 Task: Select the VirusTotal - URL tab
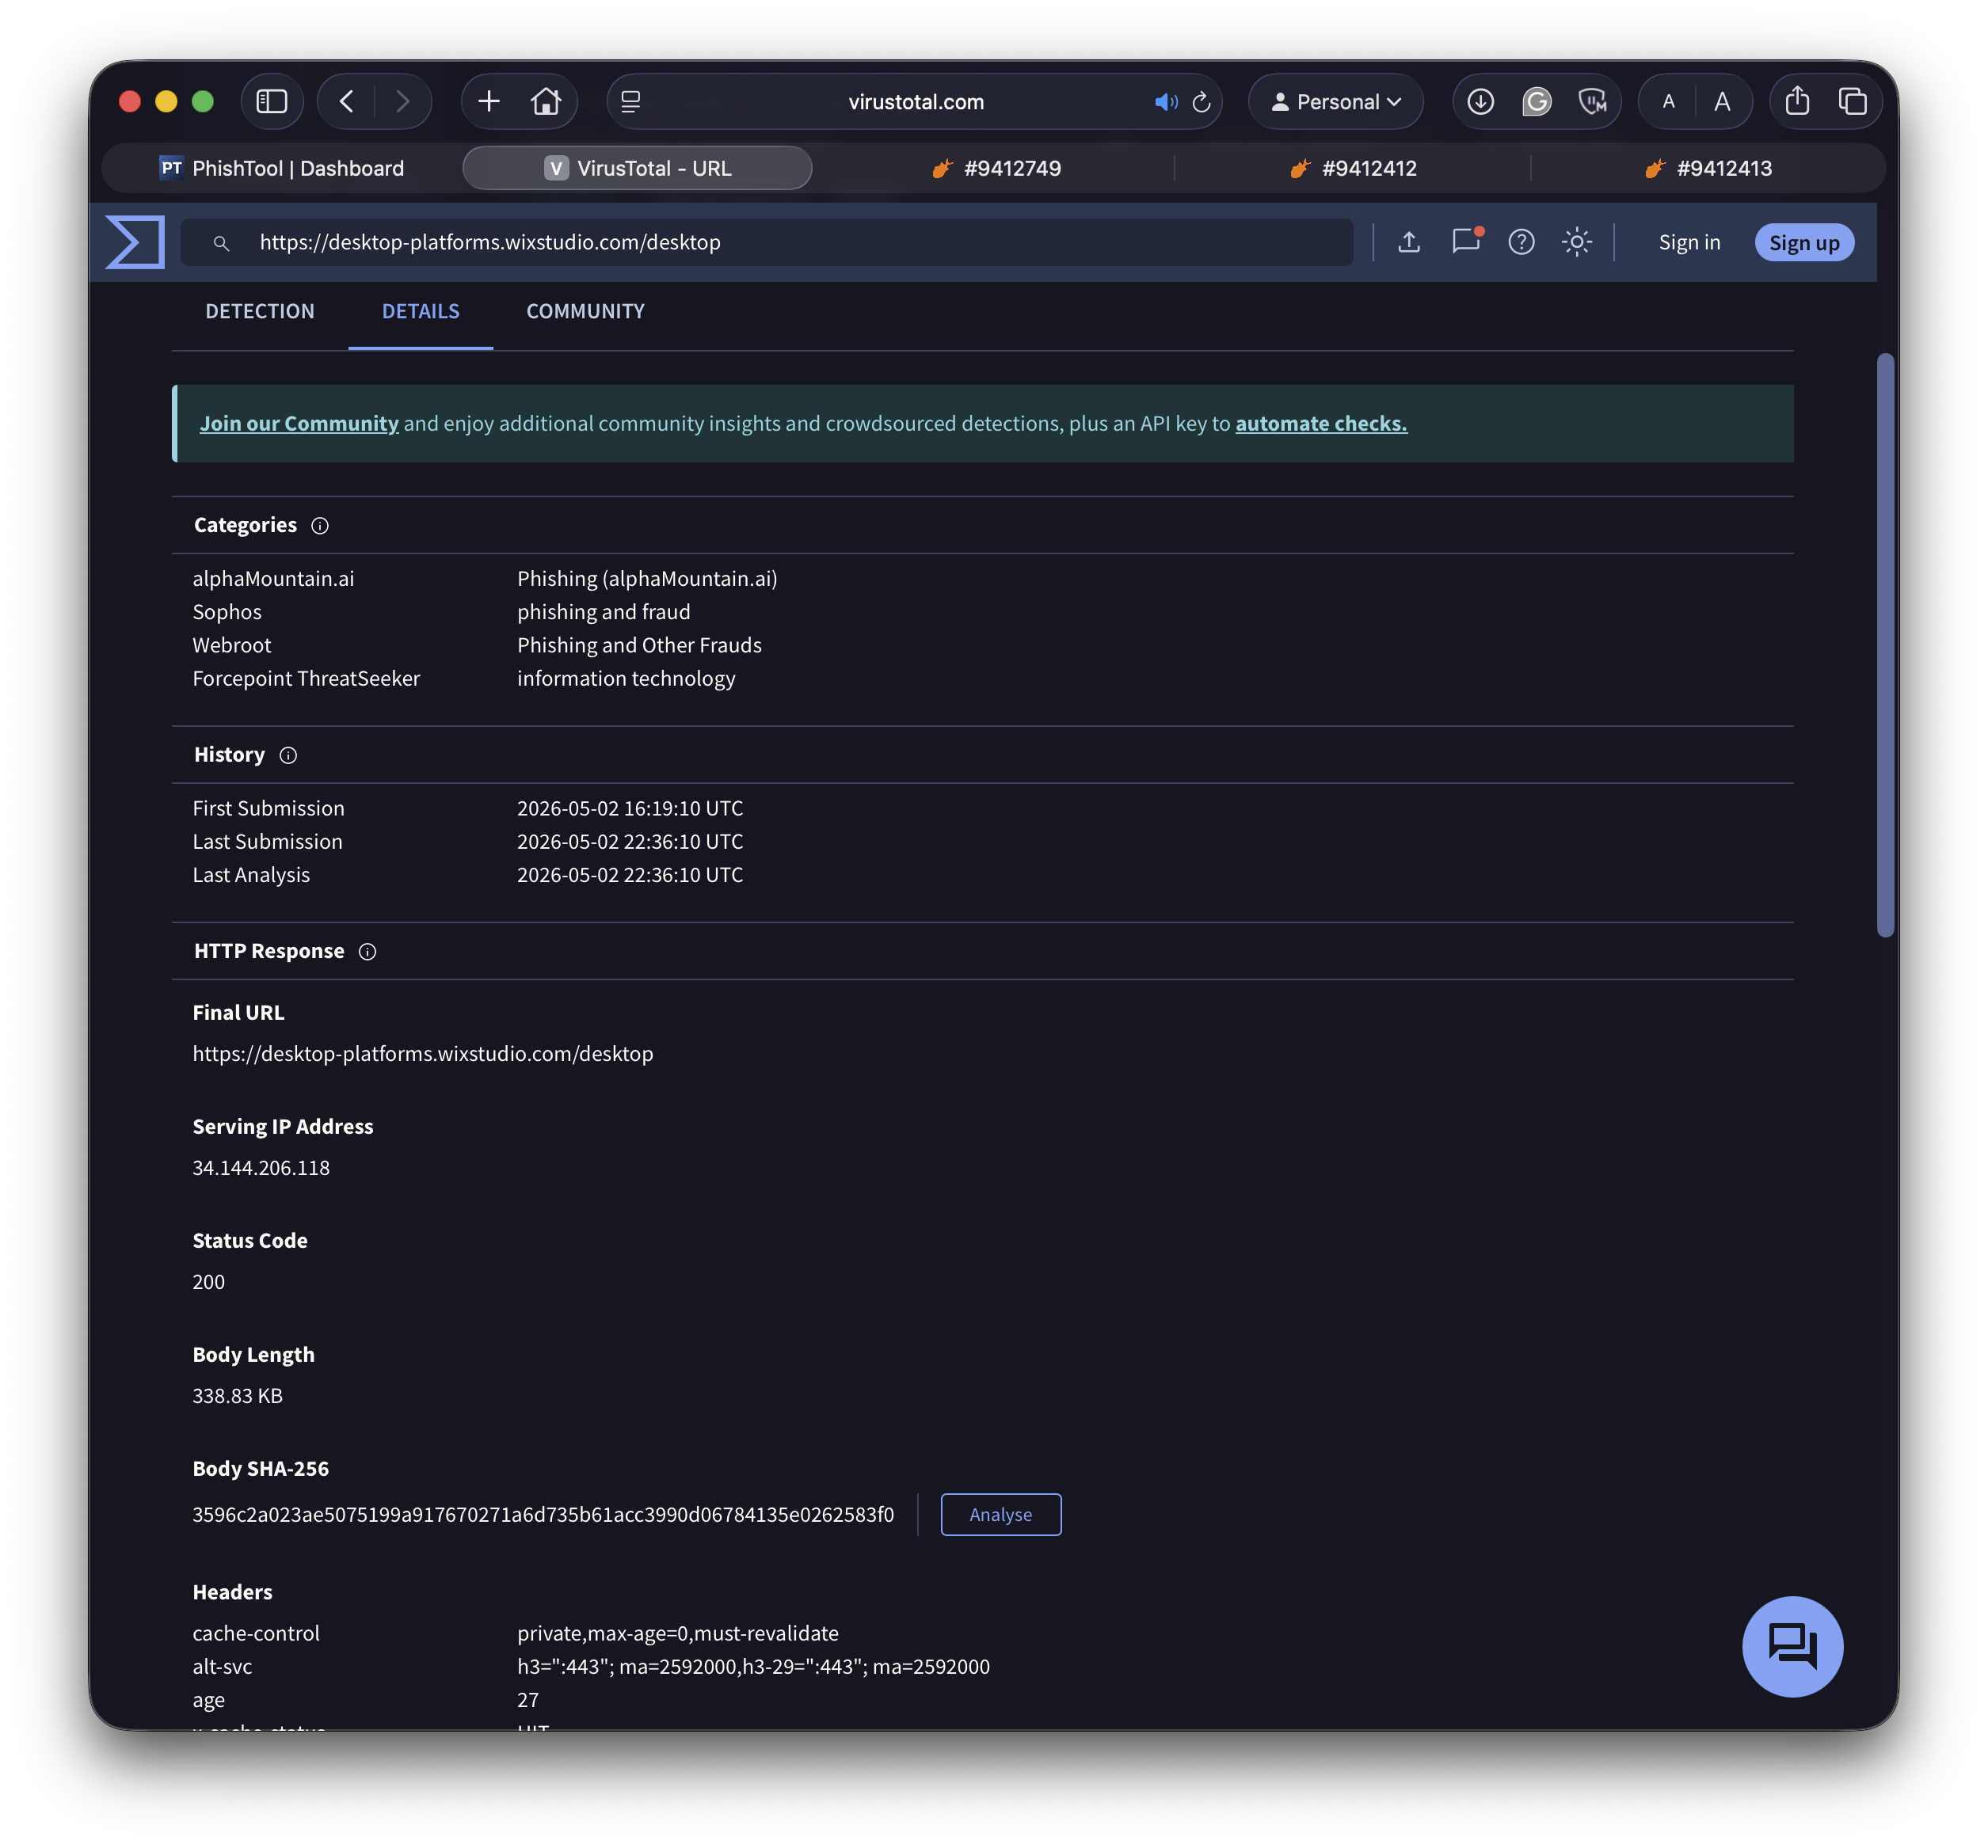tap(637, 168)
